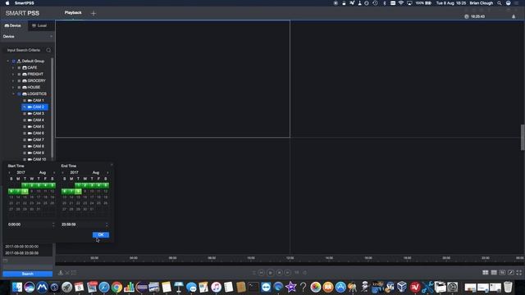Click the 18:00 mark on the timeline

[x=407, y=258]
